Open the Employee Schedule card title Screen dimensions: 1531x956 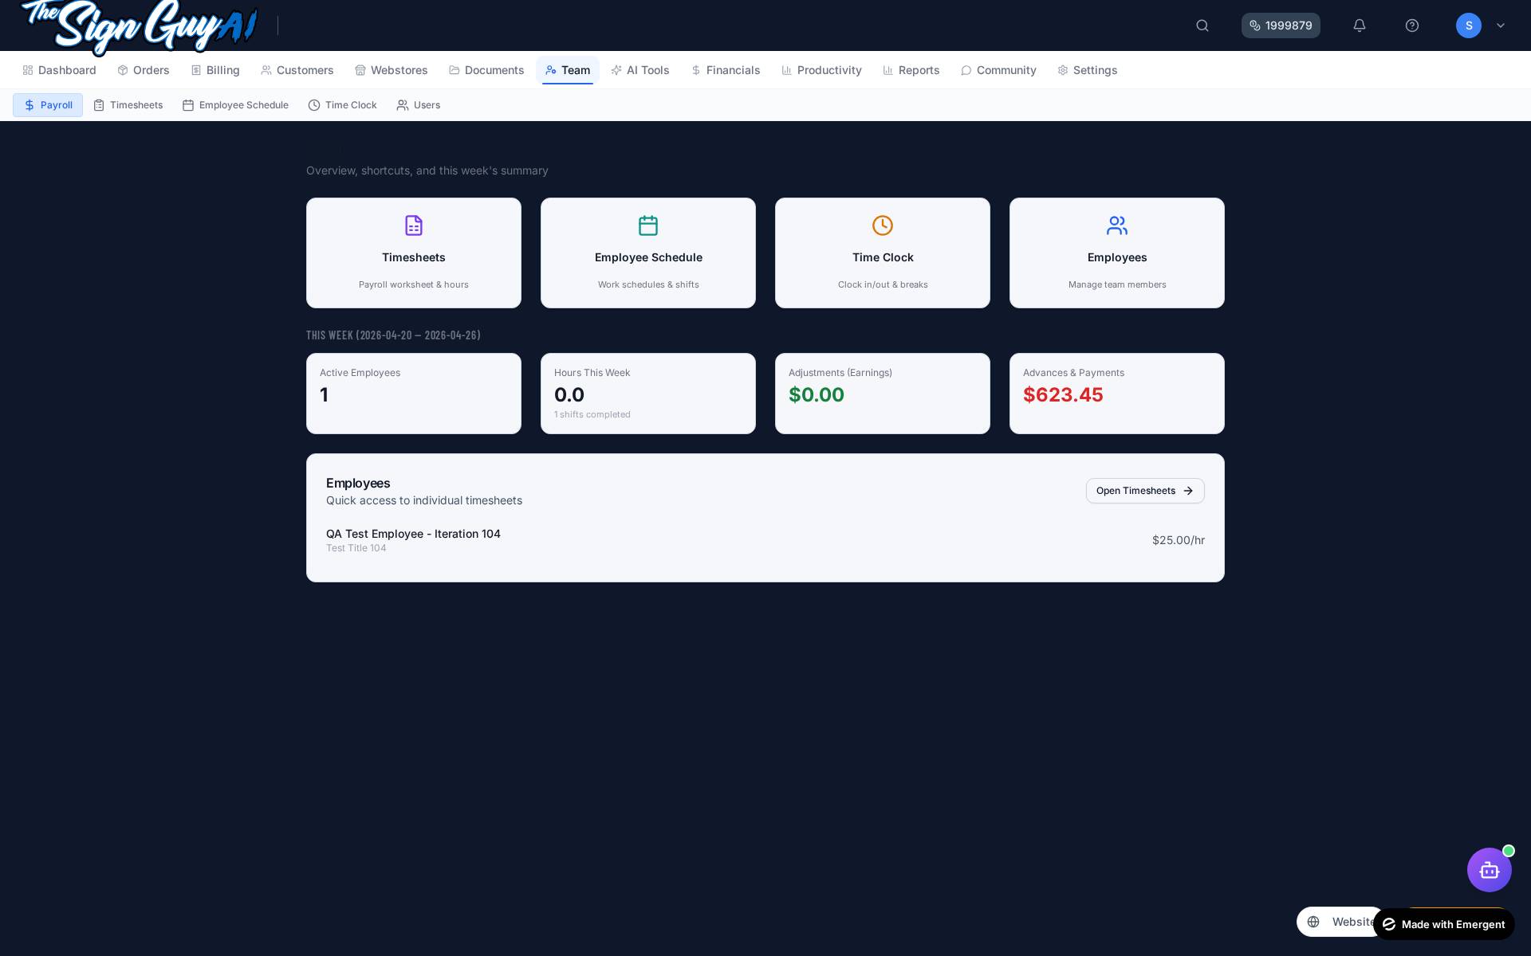(x=648, y=257)
